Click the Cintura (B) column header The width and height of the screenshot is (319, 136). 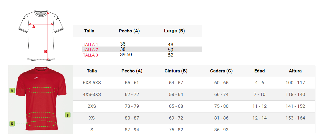point(176,71)
